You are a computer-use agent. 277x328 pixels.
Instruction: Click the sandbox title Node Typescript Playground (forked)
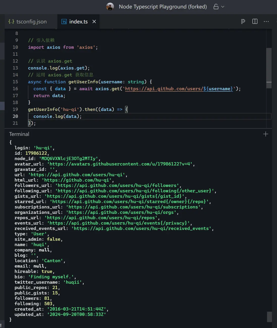pos(163,7)
